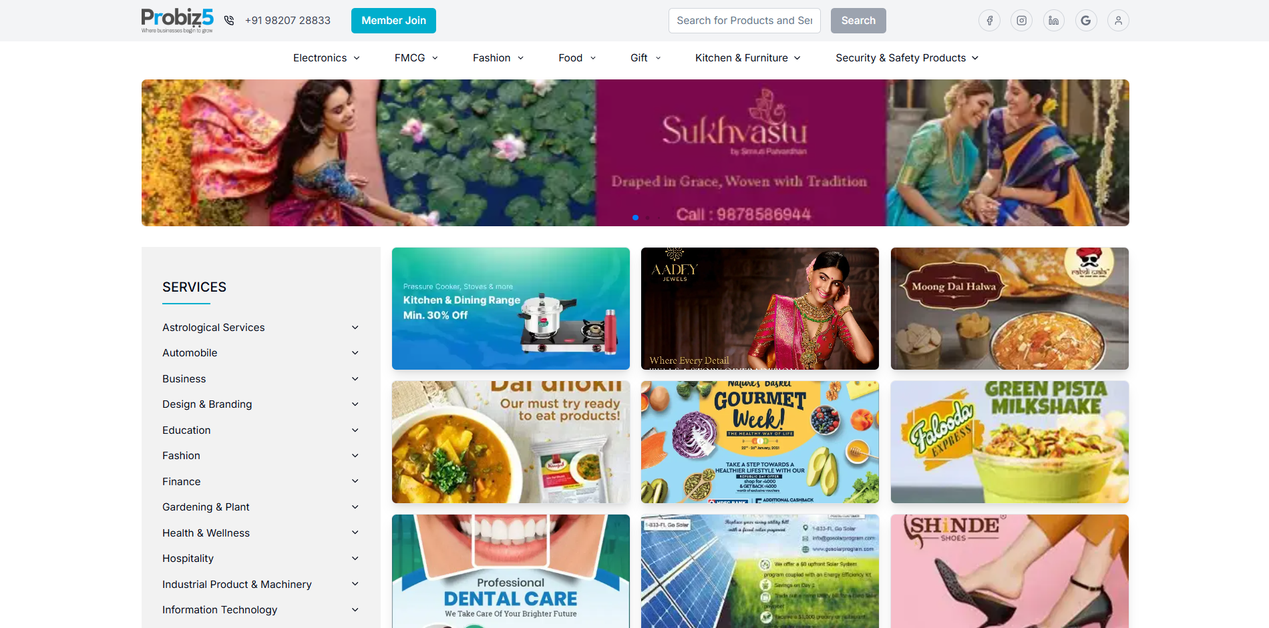Click the Probiz5 logo
The height and width of the screenshot is (628, 1269).
coord(177,20)
